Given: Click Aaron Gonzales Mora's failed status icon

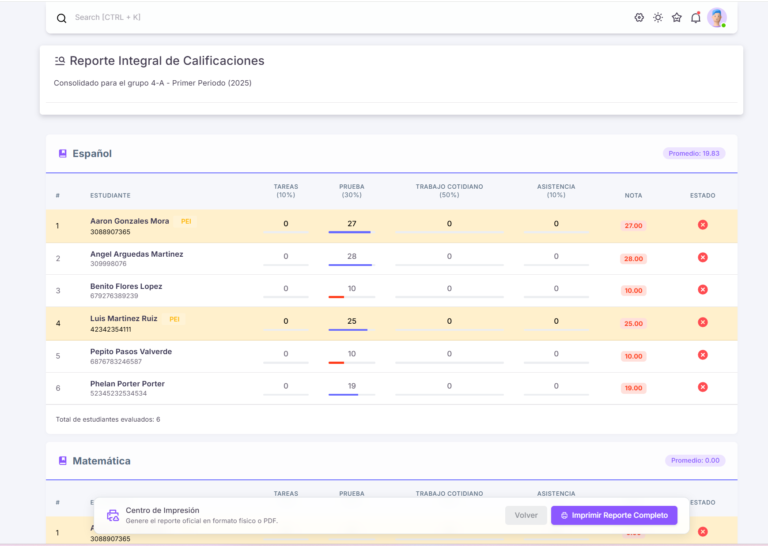Looking at the screenshot, I should point(703,225).
